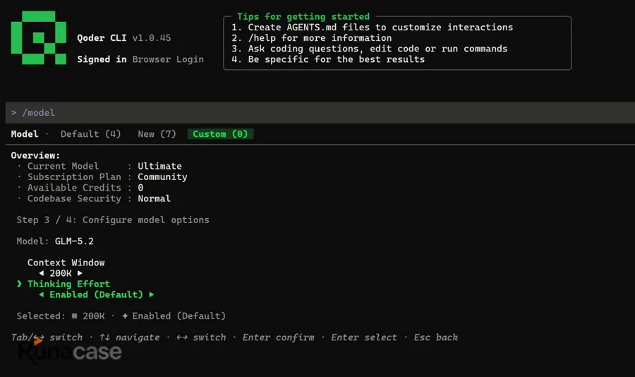Click the GLM-5.2 model name
The height and width of the screenshot is (377, 635).
[74, 241]
